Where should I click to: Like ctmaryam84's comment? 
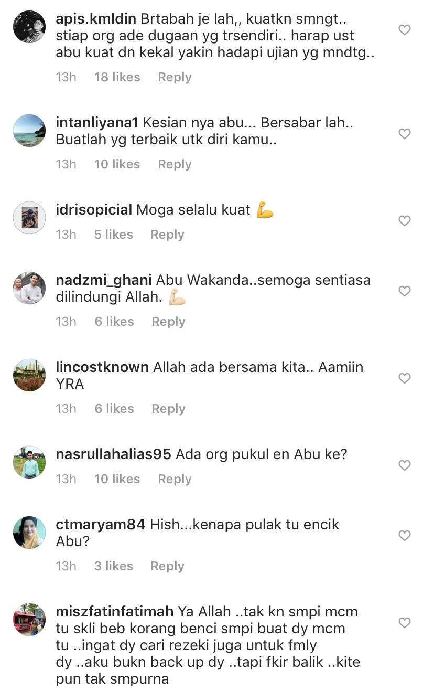pos(404,536)
